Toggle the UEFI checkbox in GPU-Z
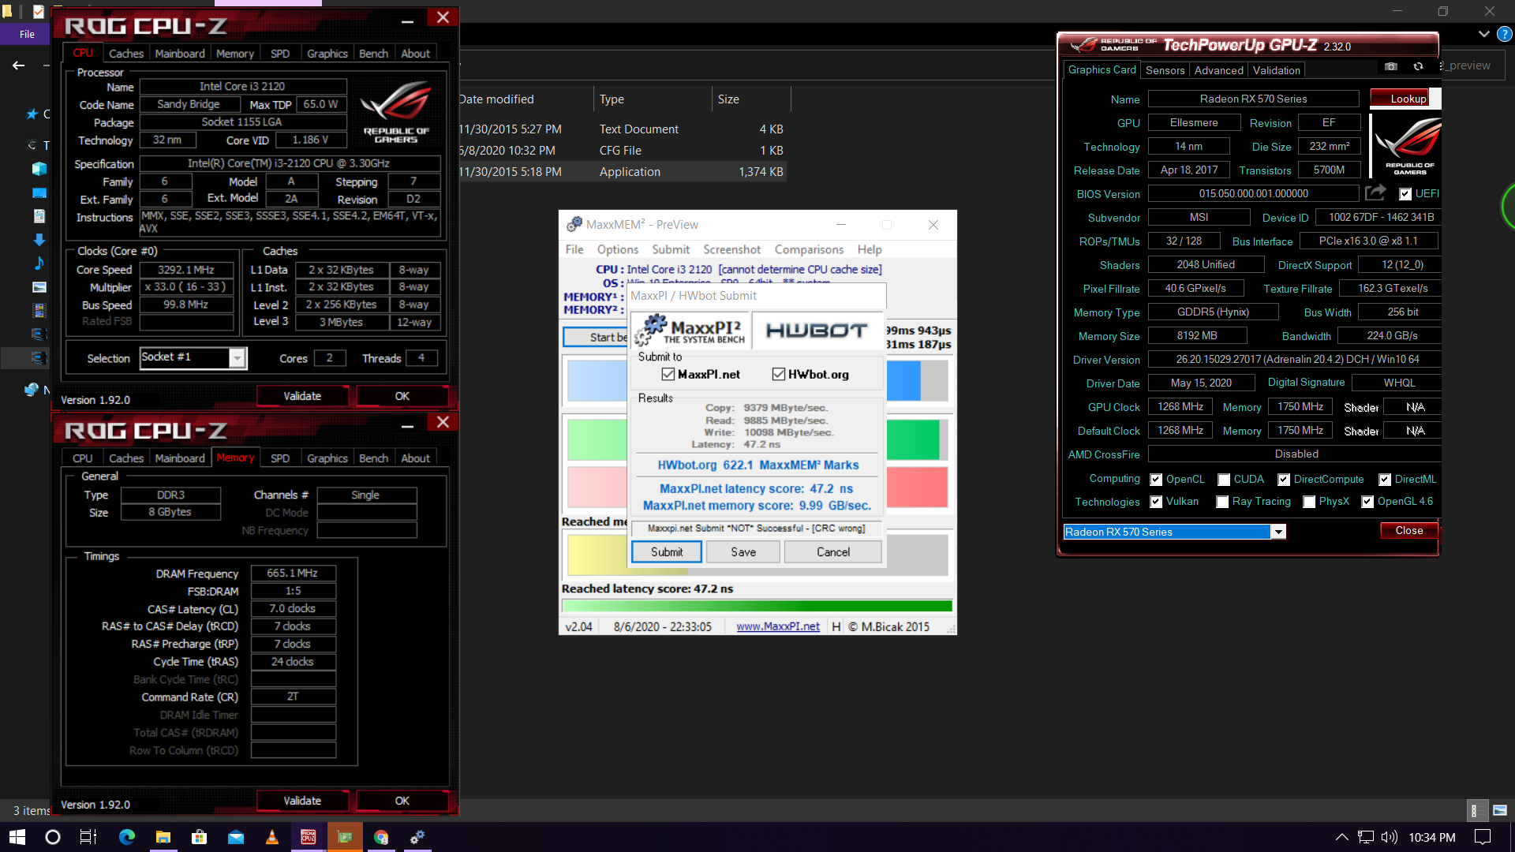Viewport: 1515px width, 852px height. pos(1405,194)
